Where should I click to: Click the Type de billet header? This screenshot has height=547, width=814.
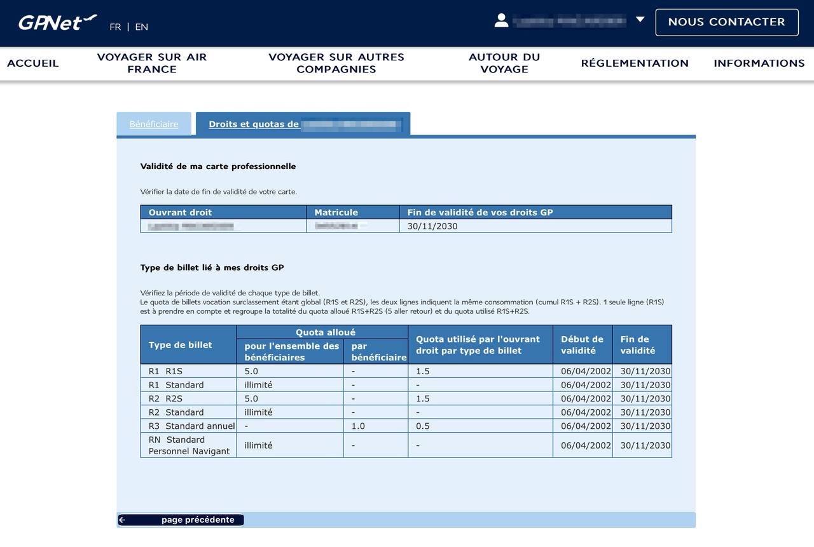click(189, 345)
